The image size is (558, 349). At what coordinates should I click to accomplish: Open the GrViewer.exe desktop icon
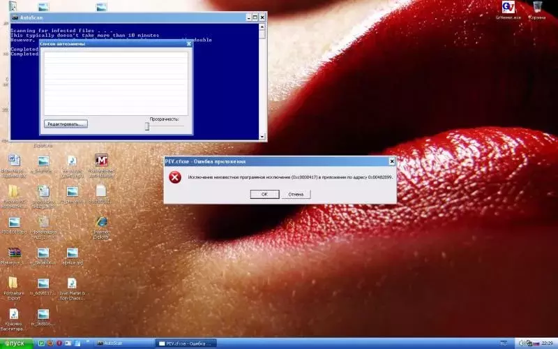point(508,7)
